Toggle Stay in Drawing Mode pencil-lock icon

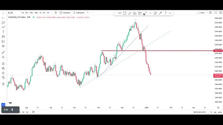[x=3, y=68]
